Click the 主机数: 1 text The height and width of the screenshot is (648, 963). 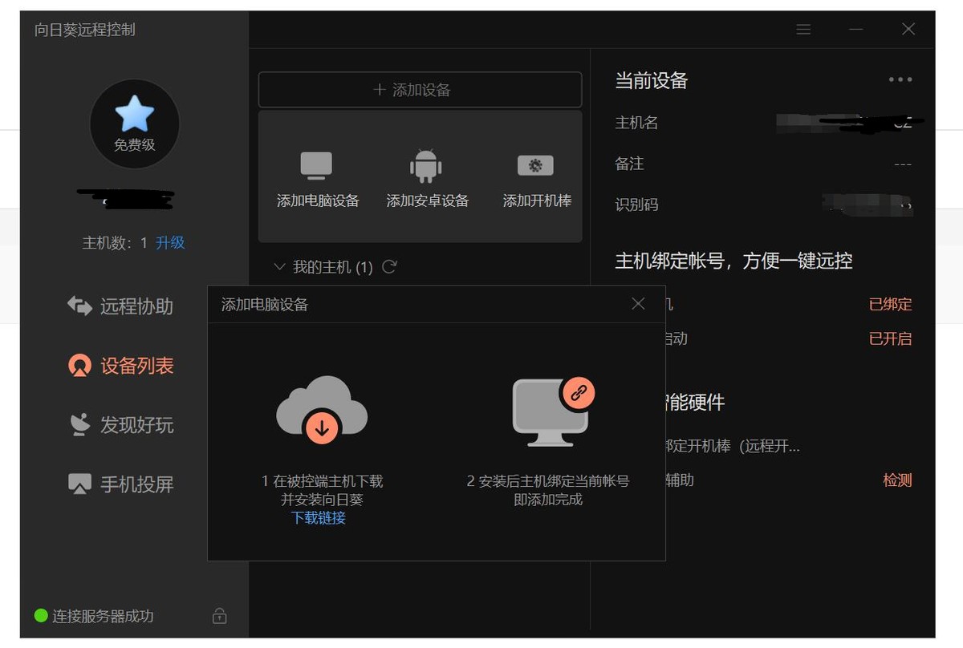click(115, 242)
